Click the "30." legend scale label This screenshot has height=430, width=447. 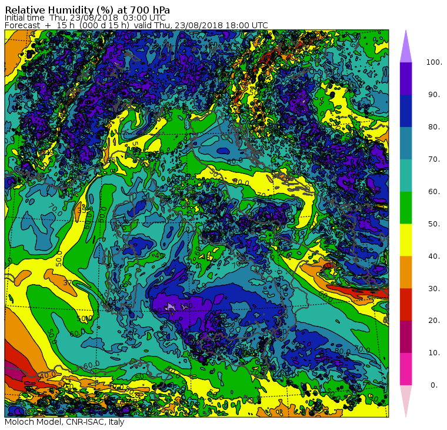[434, 289]
